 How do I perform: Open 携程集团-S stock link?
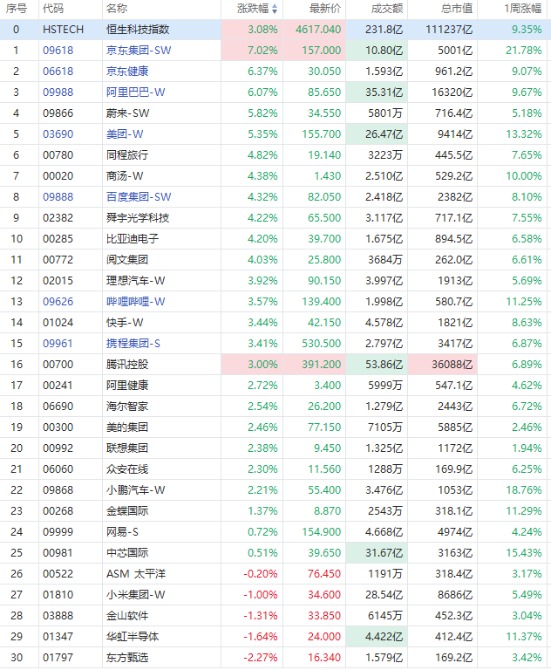pyautogui.click(x=133, y=344)
